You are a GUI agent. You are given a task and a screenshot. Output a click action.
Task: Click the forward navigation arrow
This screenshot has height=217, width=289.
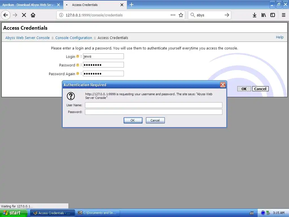coord(15,15)
